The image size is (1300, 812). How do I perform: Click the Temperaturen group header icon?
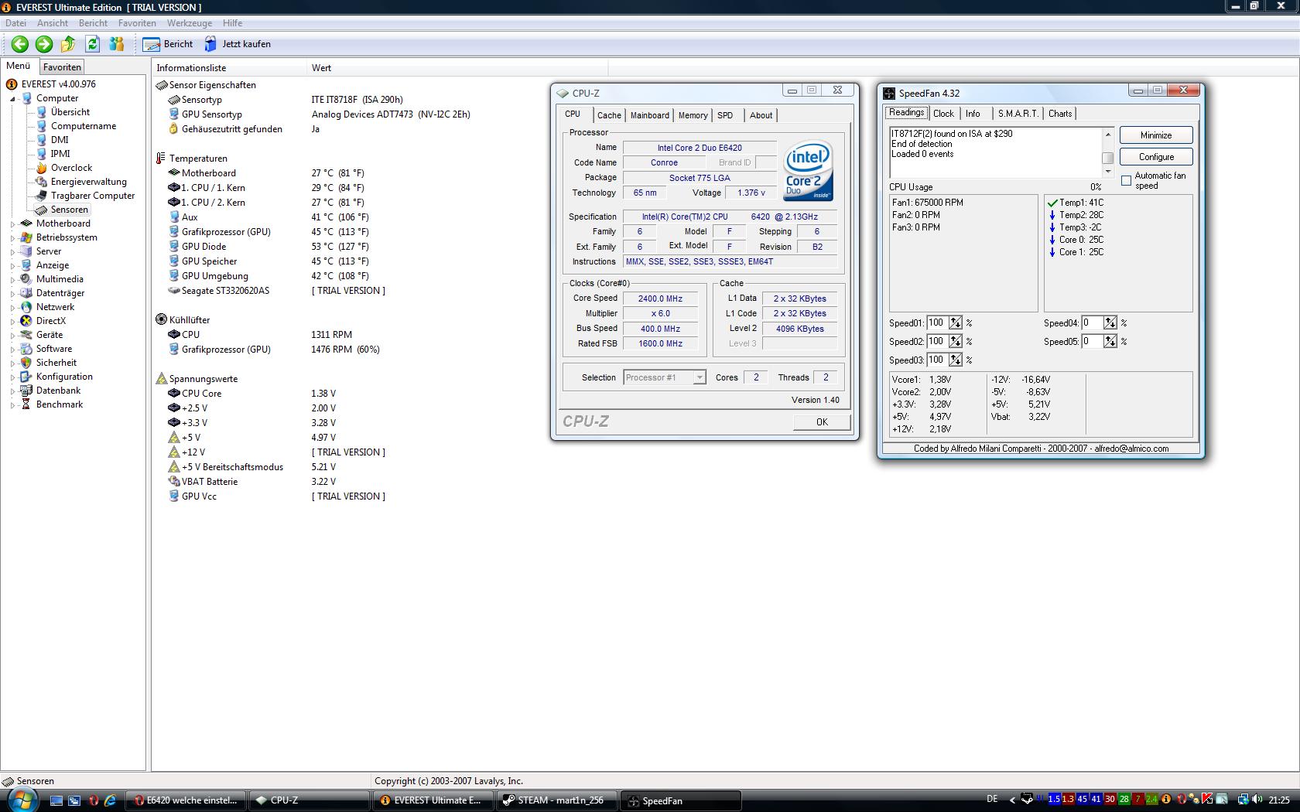(161, 159)
